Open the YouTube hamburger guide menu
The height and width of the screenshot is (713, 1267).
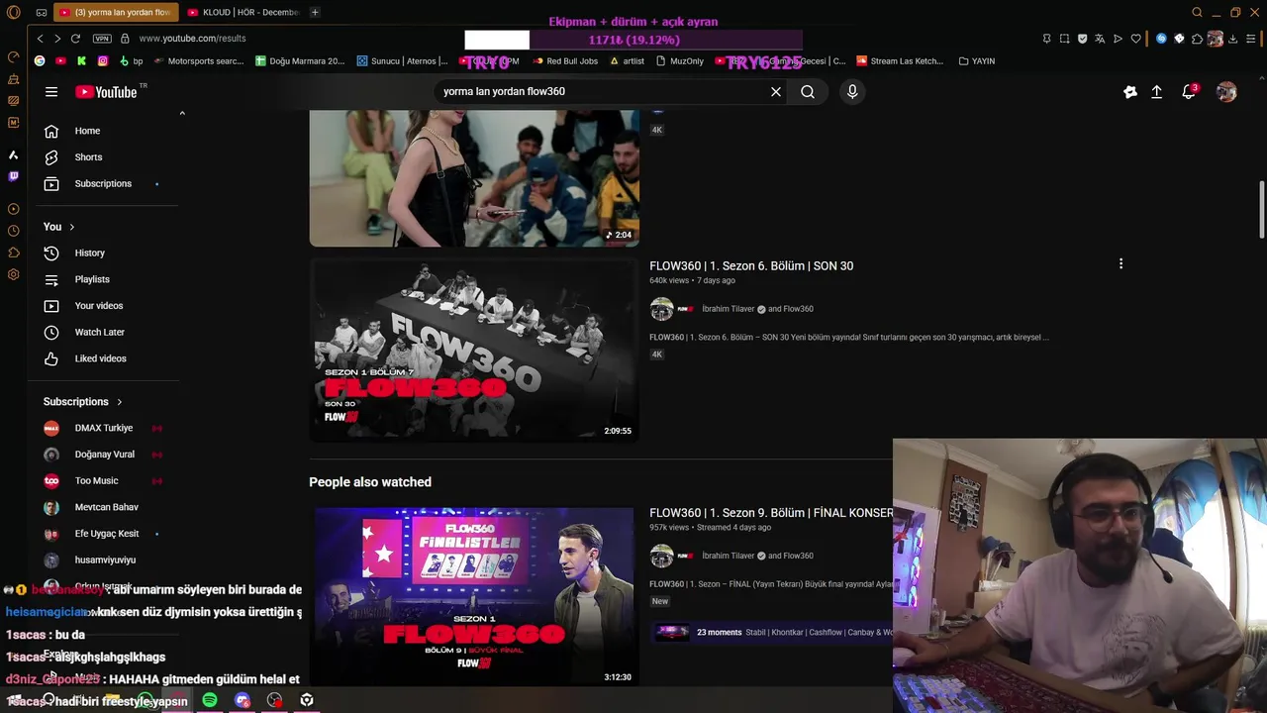(x=51, y=92)
